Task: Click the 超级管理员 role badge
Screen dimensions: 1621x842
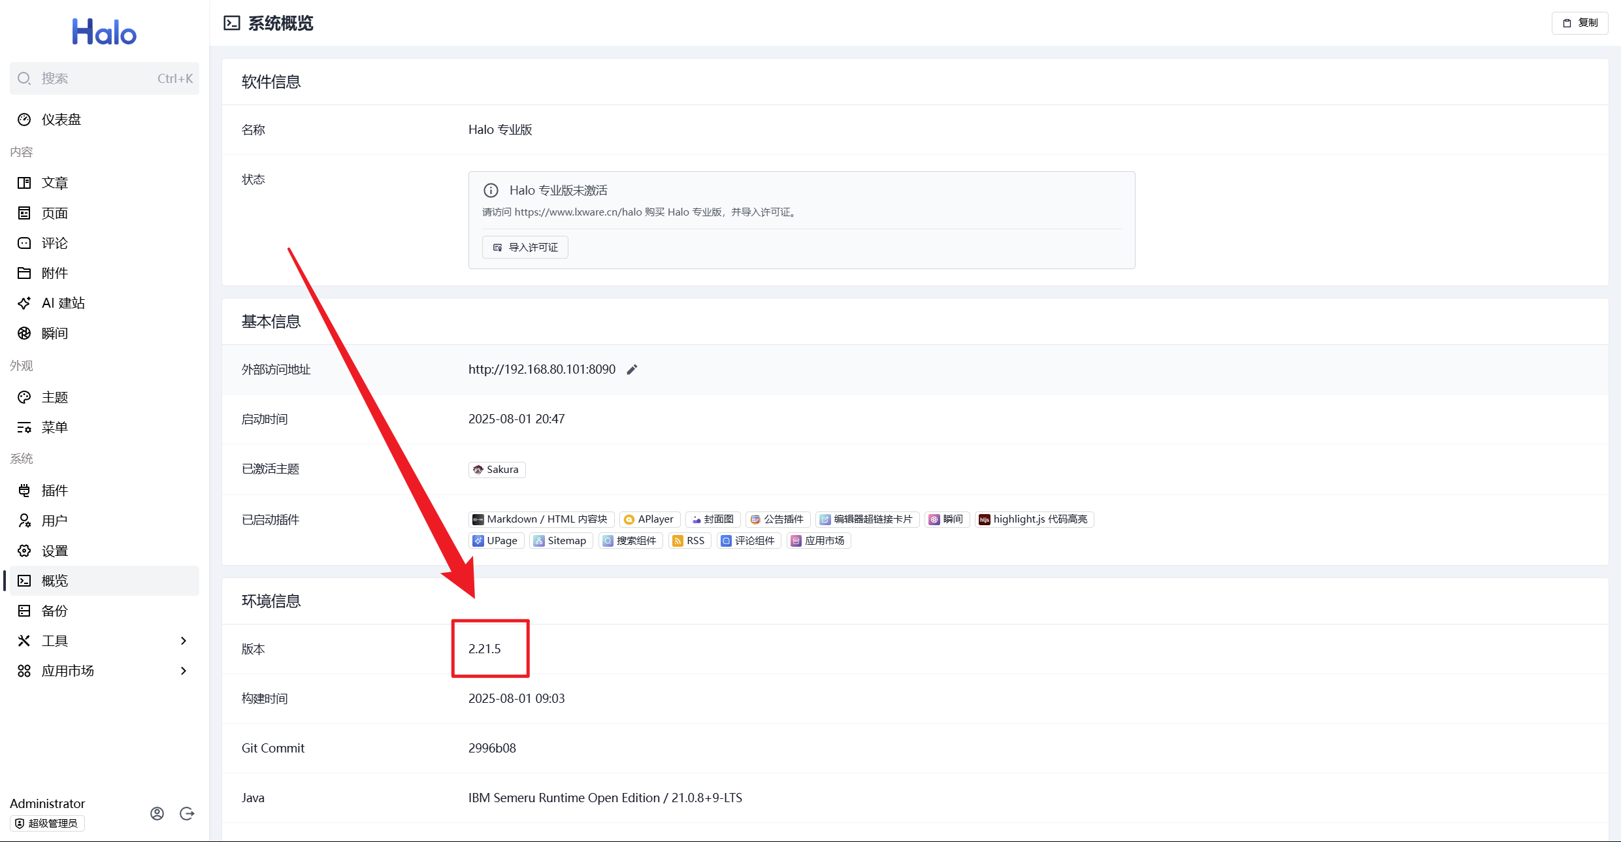Action: tap(47, 823)
